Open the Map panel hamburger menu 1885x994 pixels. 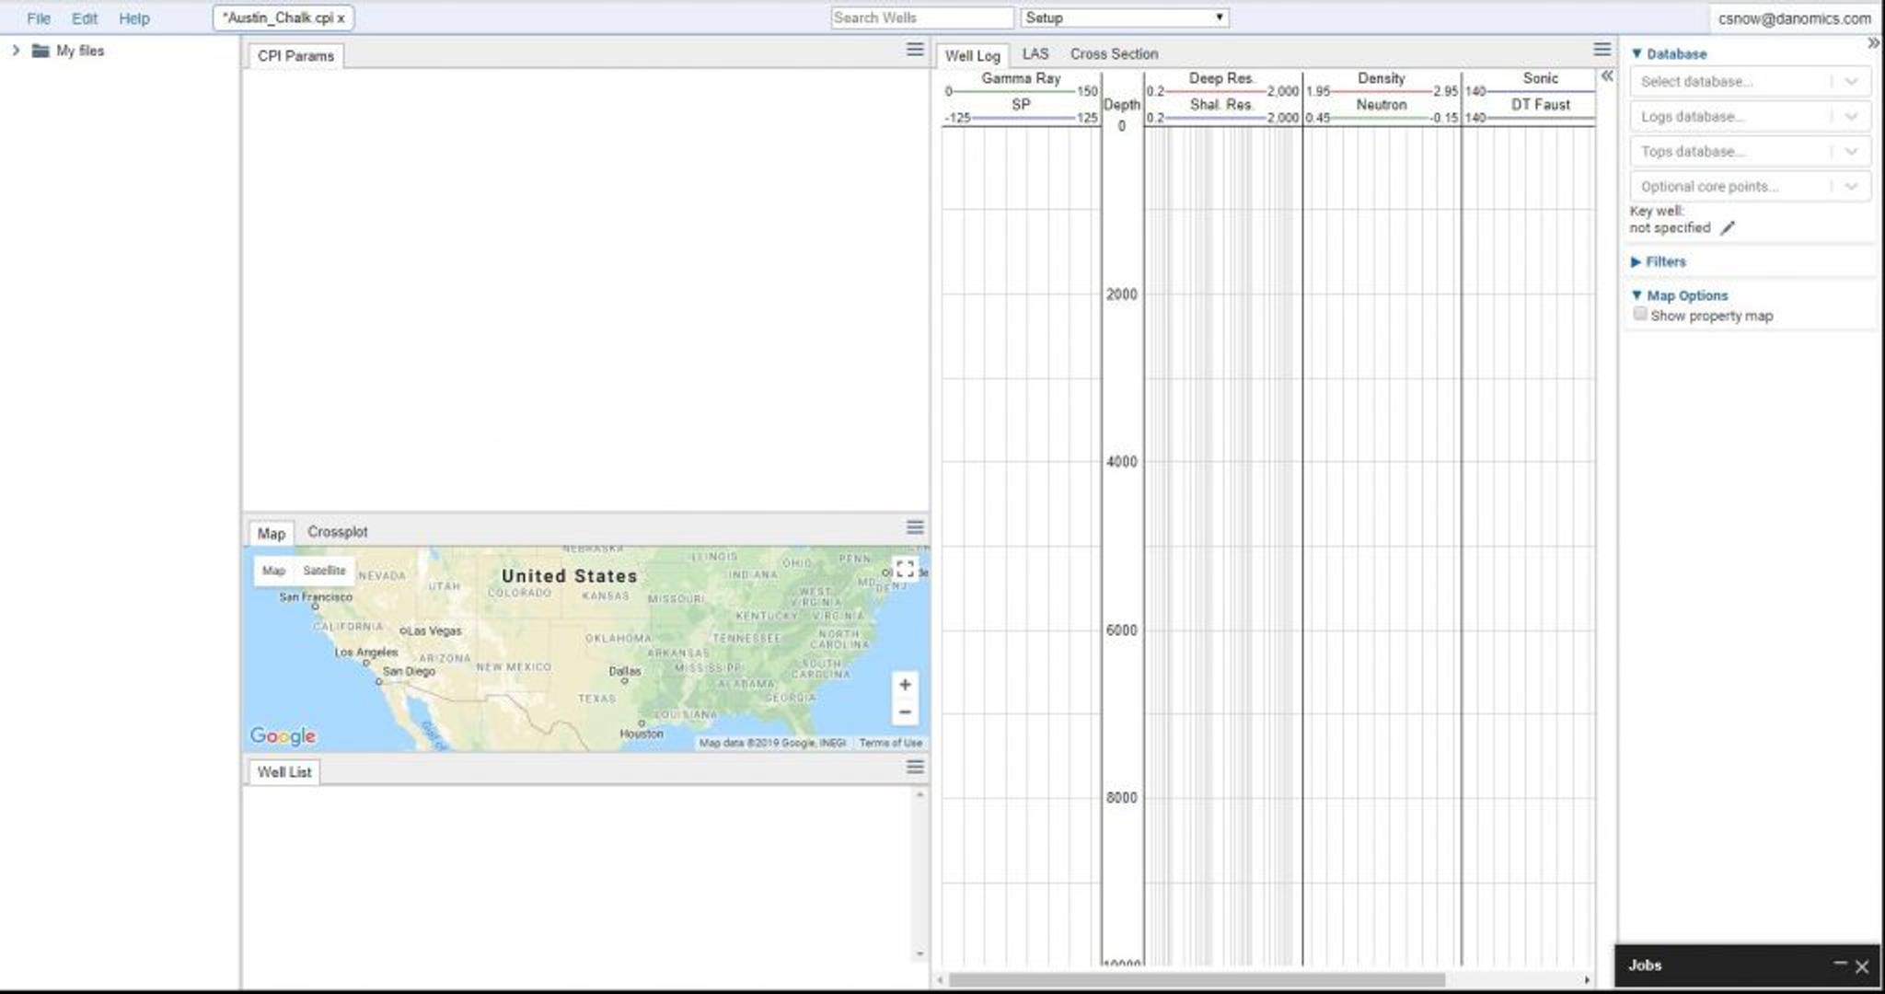(x=914, y=527)
